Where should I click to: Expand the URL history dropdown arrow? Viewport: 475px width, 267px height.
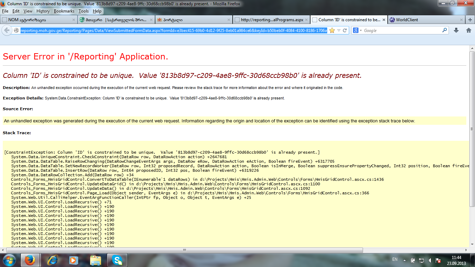pyautogui.click(x=339, y=31)
